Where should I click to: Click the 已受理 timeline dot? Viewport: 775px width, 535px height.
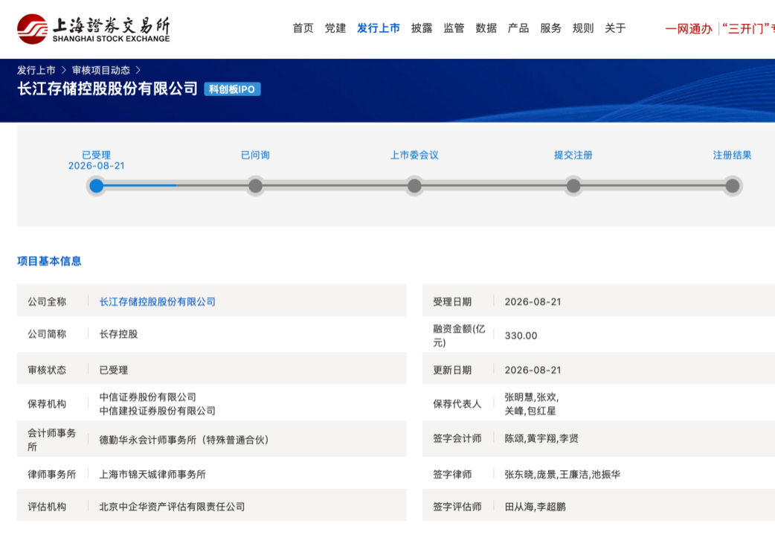97,186
